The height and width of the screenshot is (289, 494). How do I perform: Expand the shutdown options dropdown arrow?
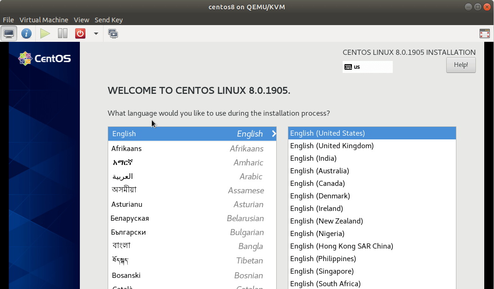[96, 33]
